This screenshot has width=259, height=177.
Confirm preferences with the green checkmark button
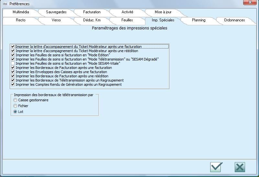(x=216, y=167)
